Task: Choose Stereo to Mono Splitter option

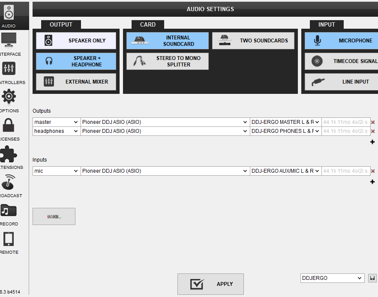Action: click(x=167, y=61)
